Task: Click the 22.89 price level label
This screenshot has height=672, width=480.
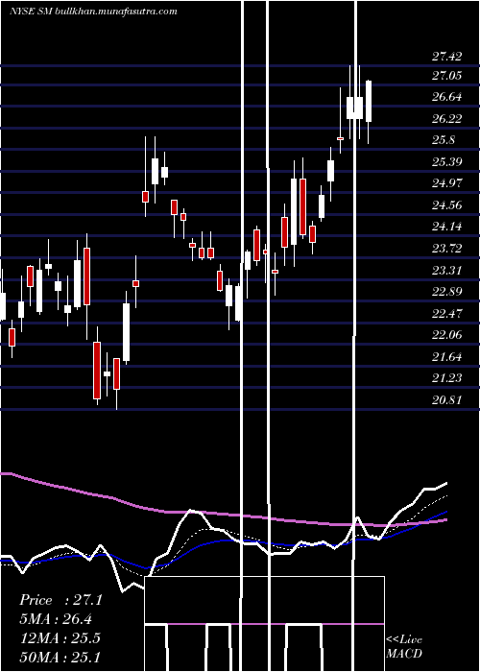Action: pyautogui.click(x=447, y=292)
